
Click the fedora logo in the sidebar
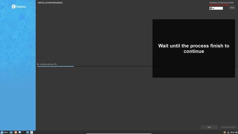tap(19, 7)
